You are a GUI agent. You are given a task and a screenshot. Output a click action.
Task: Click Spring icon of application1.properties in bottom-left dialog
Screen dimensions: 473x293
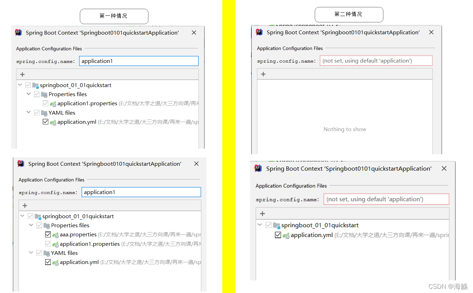coord(55,244)
